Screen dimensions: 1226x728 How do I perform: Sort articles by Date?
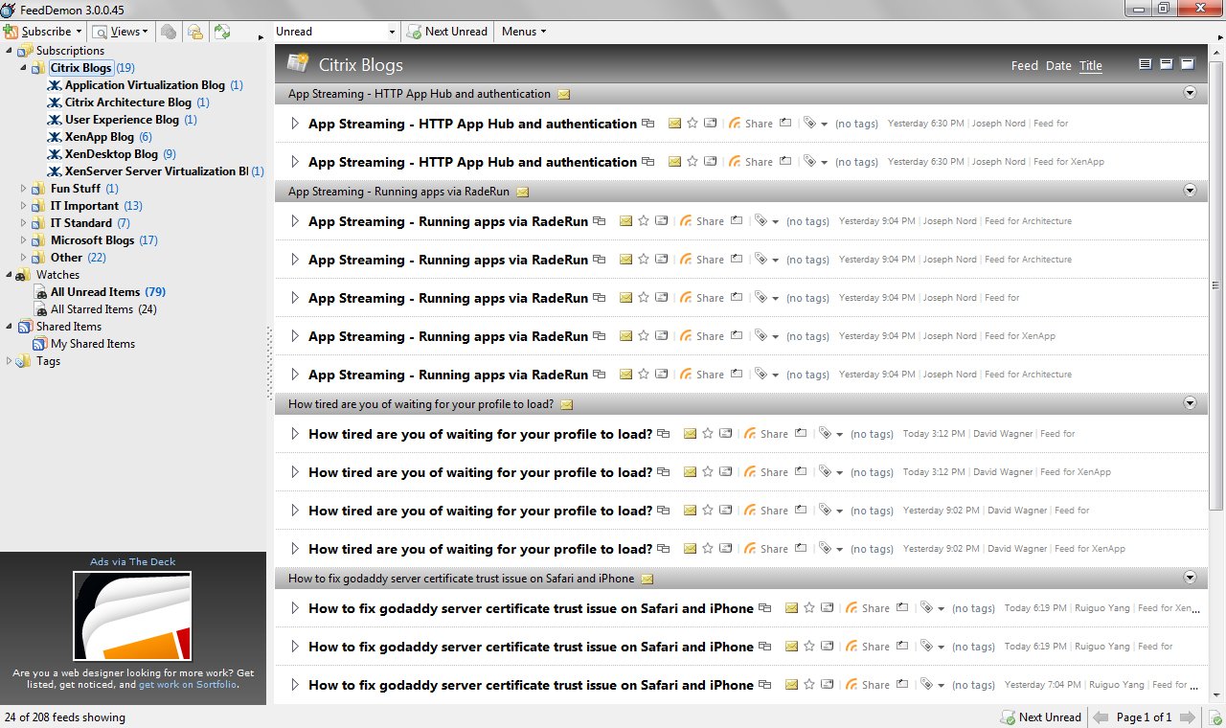click(1057, 65)
